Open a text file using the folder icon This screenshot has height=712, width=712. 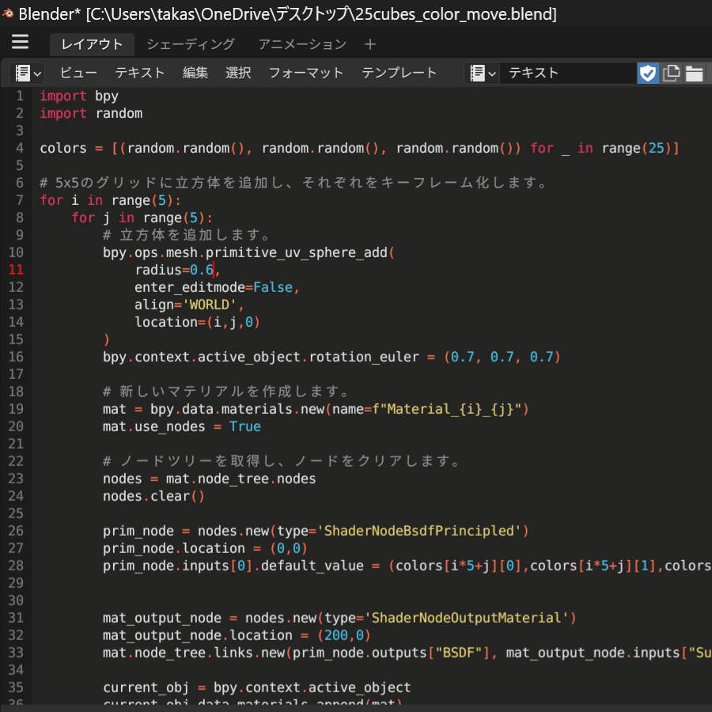[694, 73]
